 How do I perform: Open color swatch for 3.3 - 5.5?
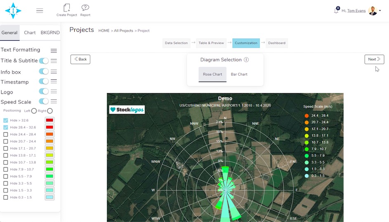(50, 183)
